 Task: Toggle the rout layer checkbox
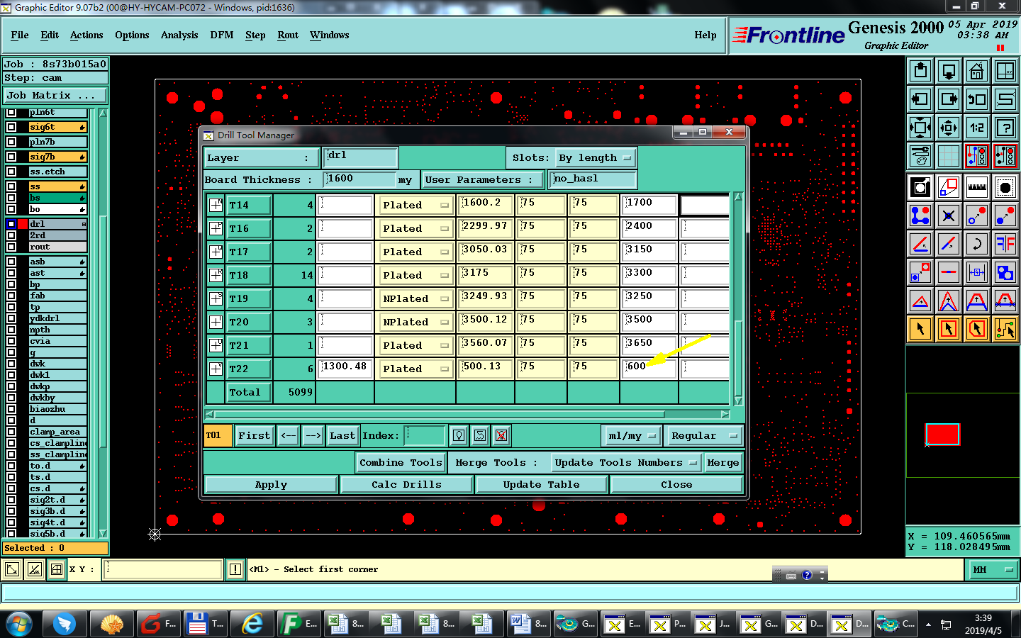coord(11,247)
